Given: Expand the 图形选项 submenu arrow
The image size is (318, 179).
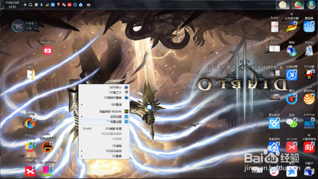Looking at the screenshot, I should click(82, 117).
